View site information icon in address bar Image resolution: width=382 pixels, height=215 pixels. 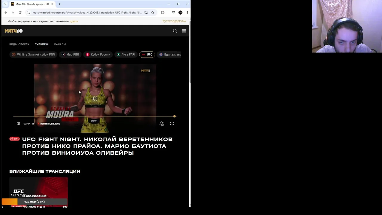[29, 13]
